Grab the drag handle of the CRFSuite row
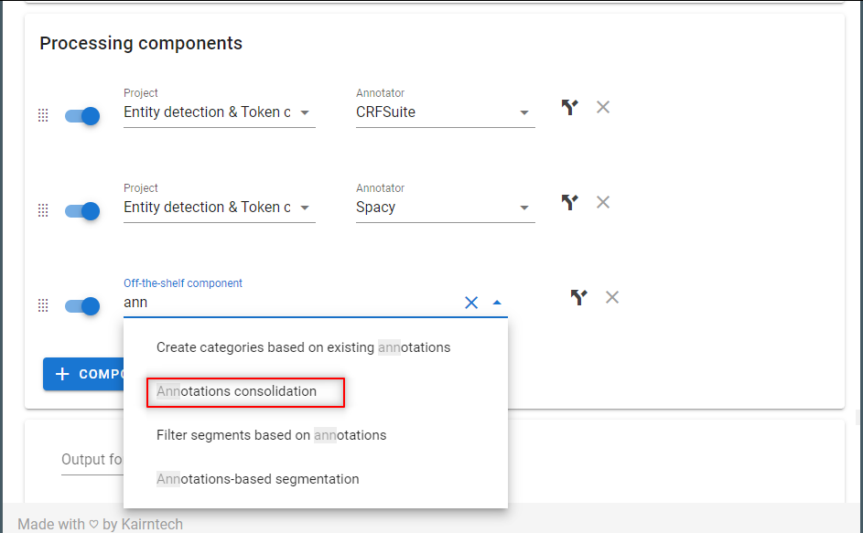This screenshot has height=533, width=863. (x=43, y=115)
